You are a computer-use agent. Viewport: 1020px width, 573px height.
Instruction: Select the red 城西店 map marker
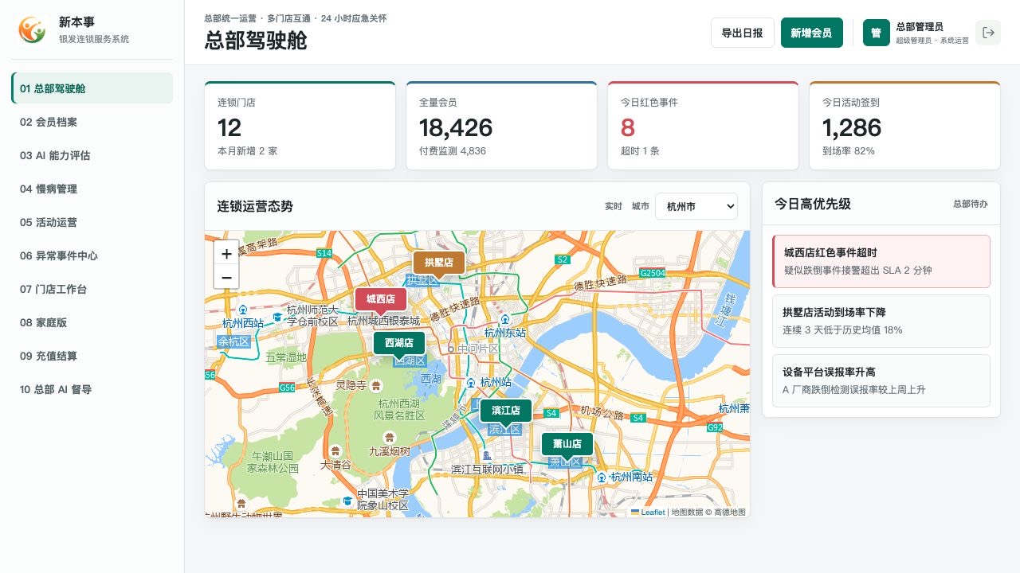click(x=381, y=299)
